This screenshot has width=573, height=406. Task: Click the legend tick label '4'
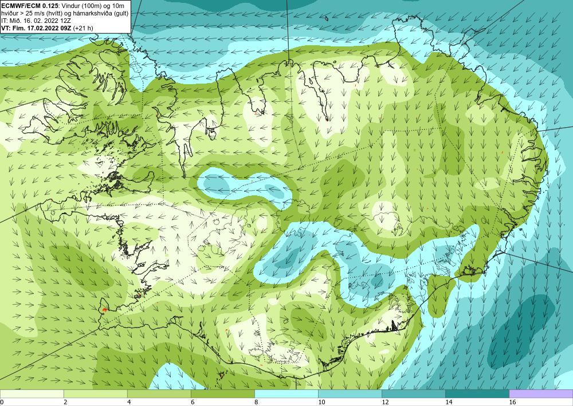tap(129, 403)
